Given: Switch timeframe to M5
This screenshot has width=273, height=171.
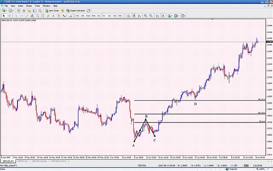Looking at the screenshot, I should point(83,16).
